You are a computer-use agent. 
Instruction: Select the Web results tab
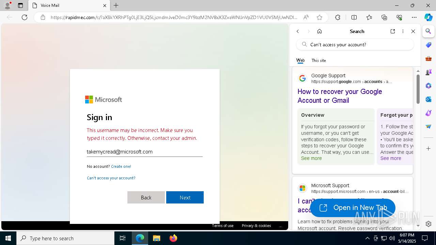(x=300, y=60)
